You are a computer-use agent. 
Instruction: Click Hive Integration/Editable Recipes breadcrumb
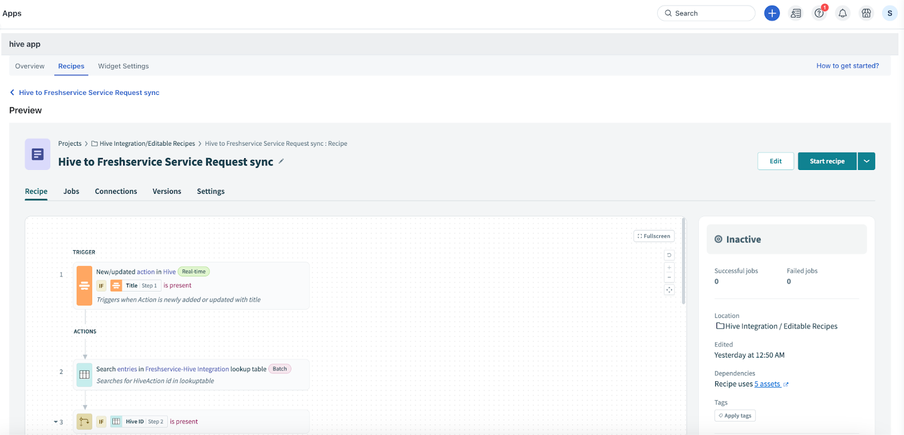[147, 143]
